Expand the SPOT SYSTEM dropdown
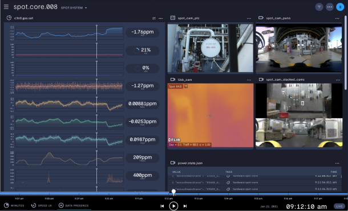Image resolution: width=348 pixels, height=211 pixels. (74, 8)
